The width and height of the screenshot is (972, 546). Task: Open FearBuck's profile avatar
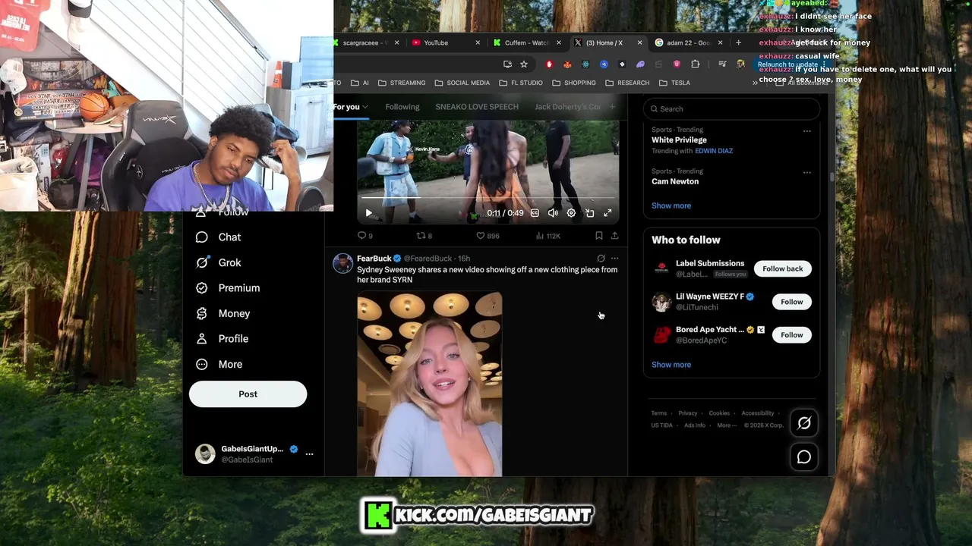343,263
